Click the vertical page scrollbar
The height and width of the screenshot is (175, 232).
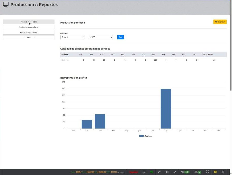tap(231, 46)
